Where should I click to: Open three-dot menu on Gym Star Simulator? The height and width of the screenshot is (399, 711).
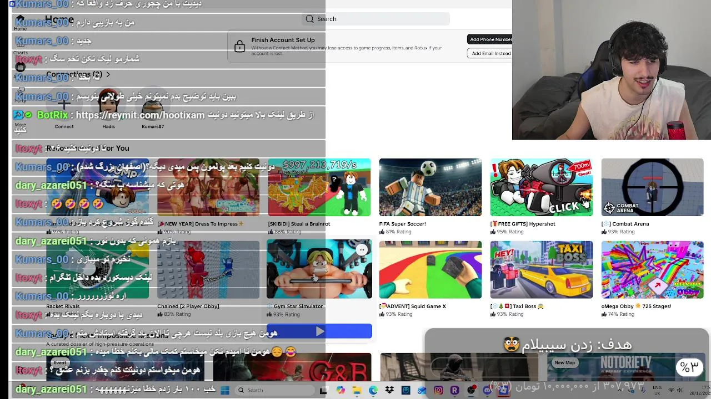pos(362,249)
